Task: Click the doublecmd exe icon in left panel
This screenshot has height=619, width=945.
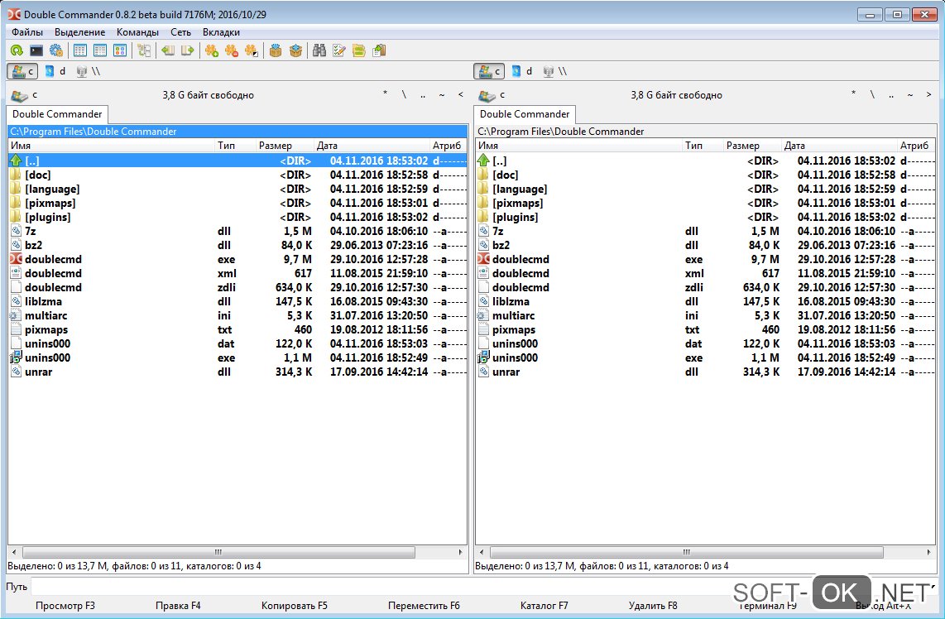Action: [16, 259]
